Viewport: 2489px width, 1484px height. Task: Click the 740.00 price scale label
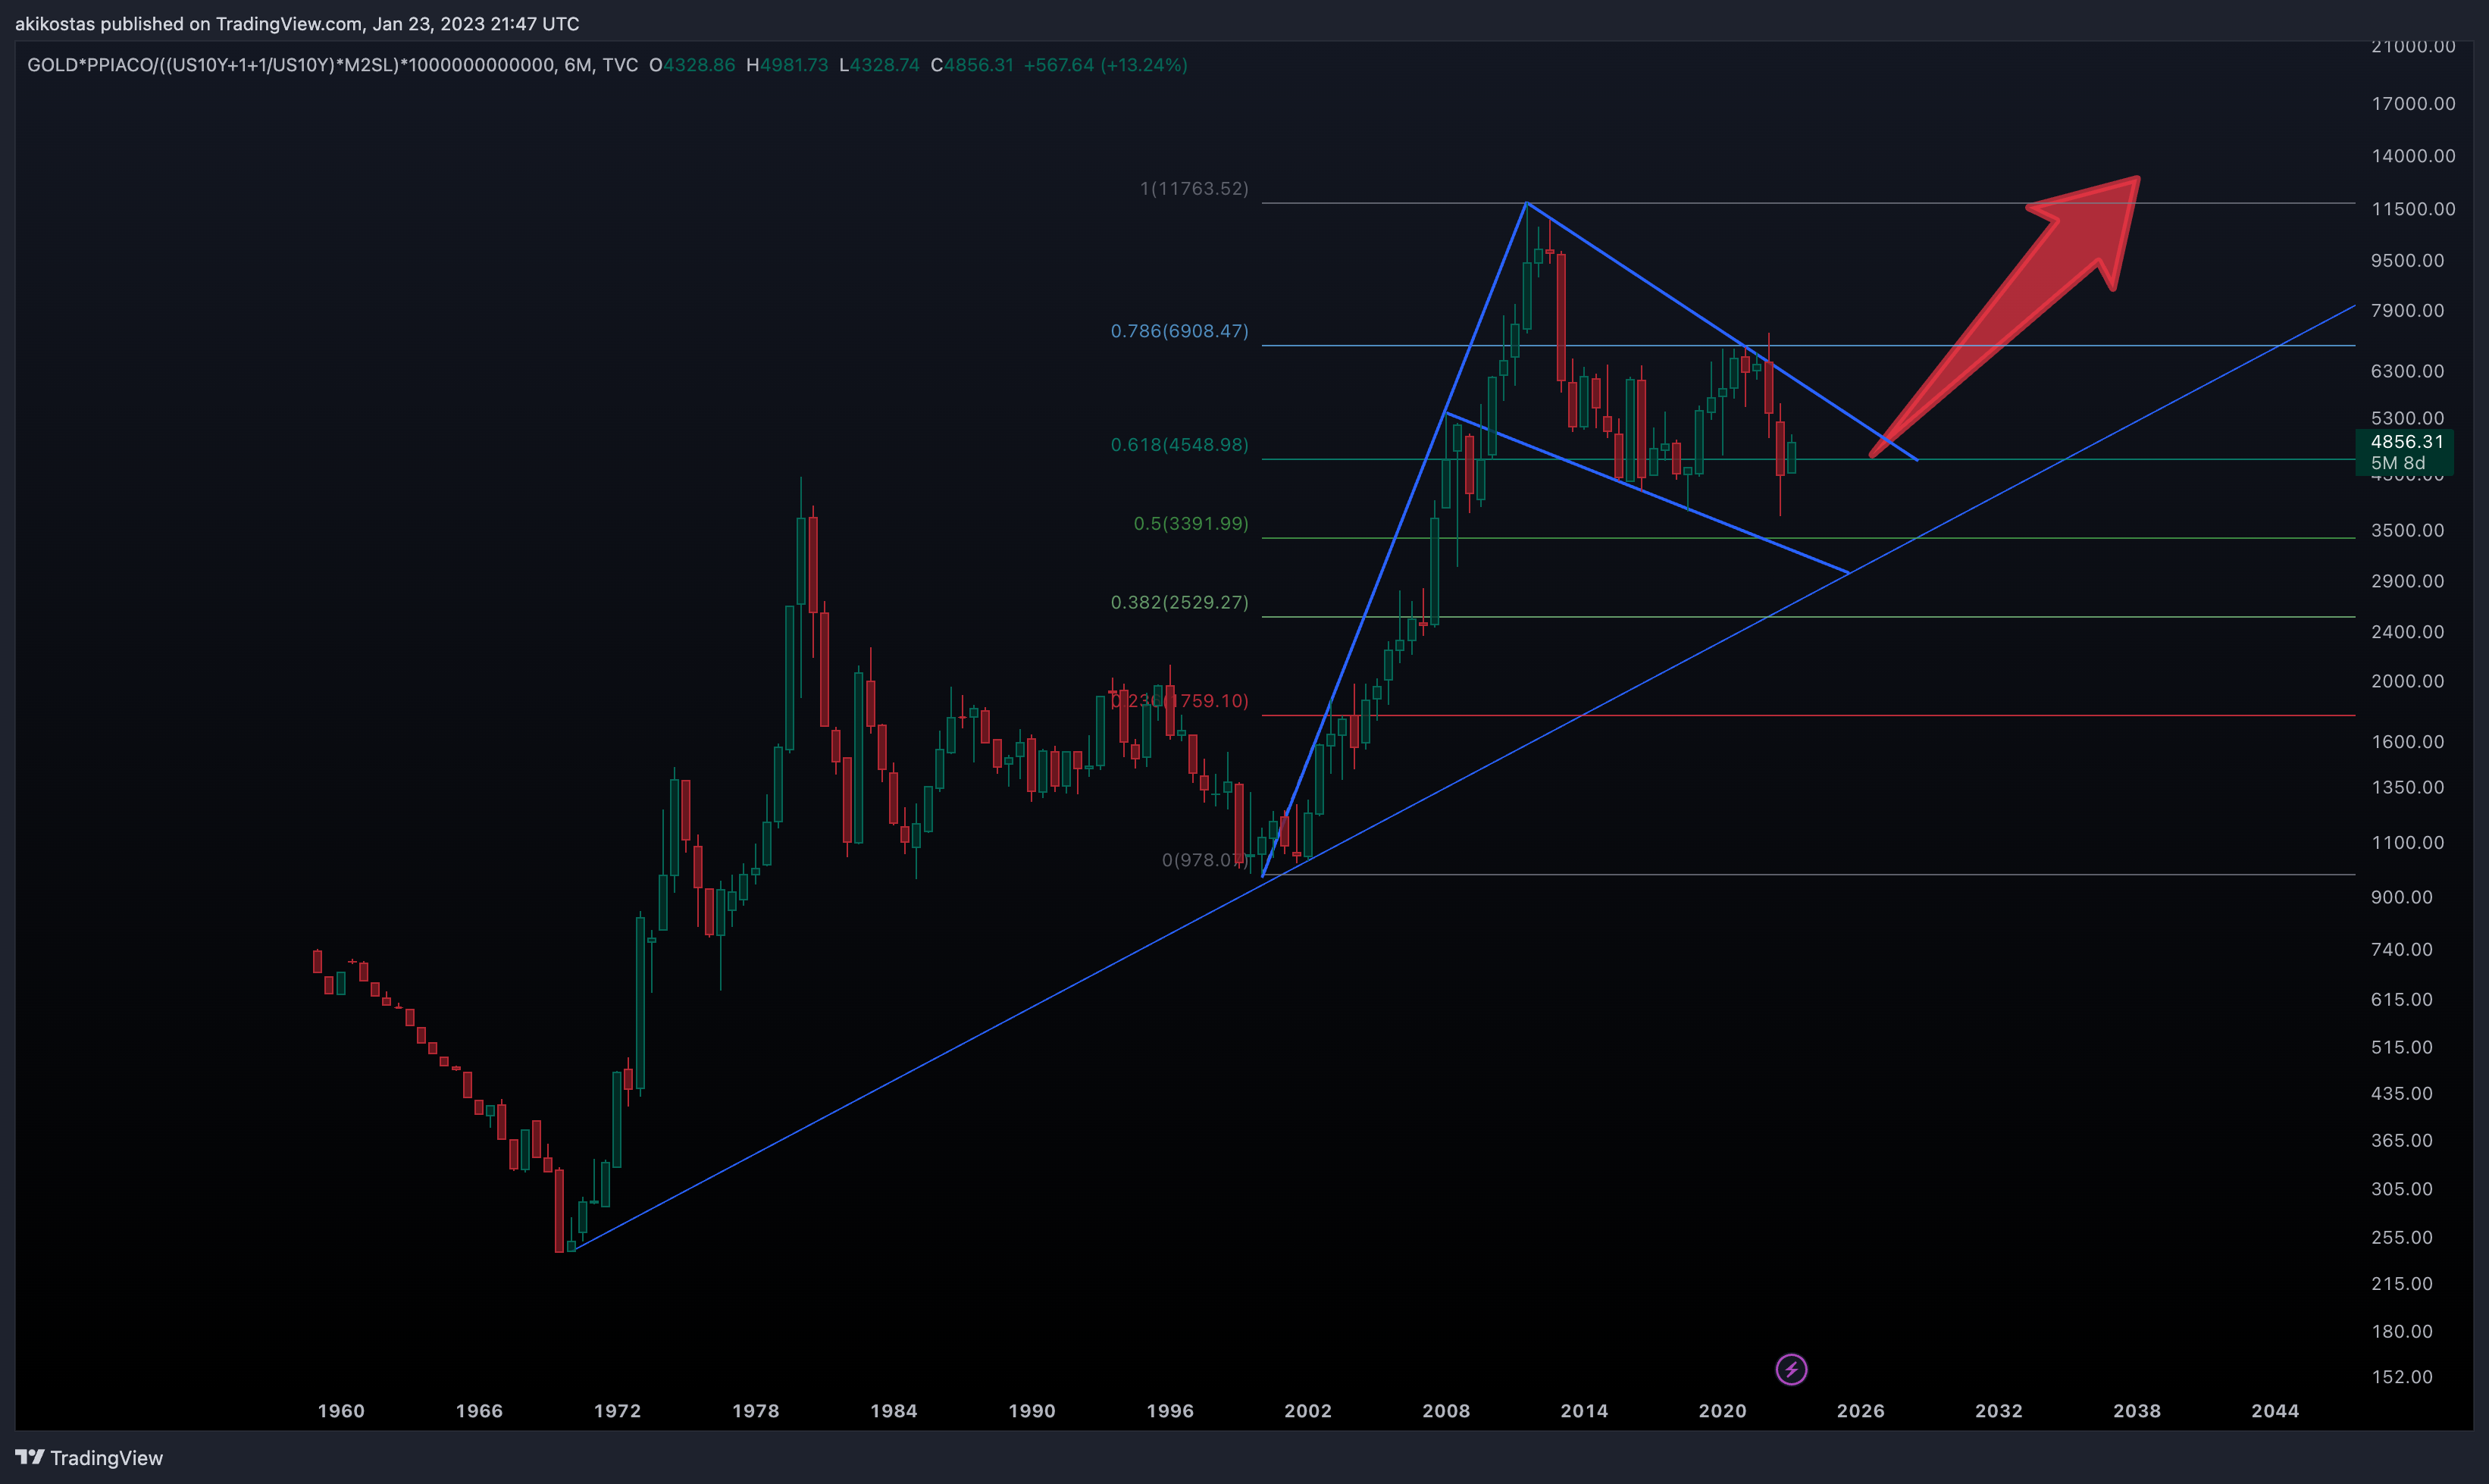click(2402, 949)
